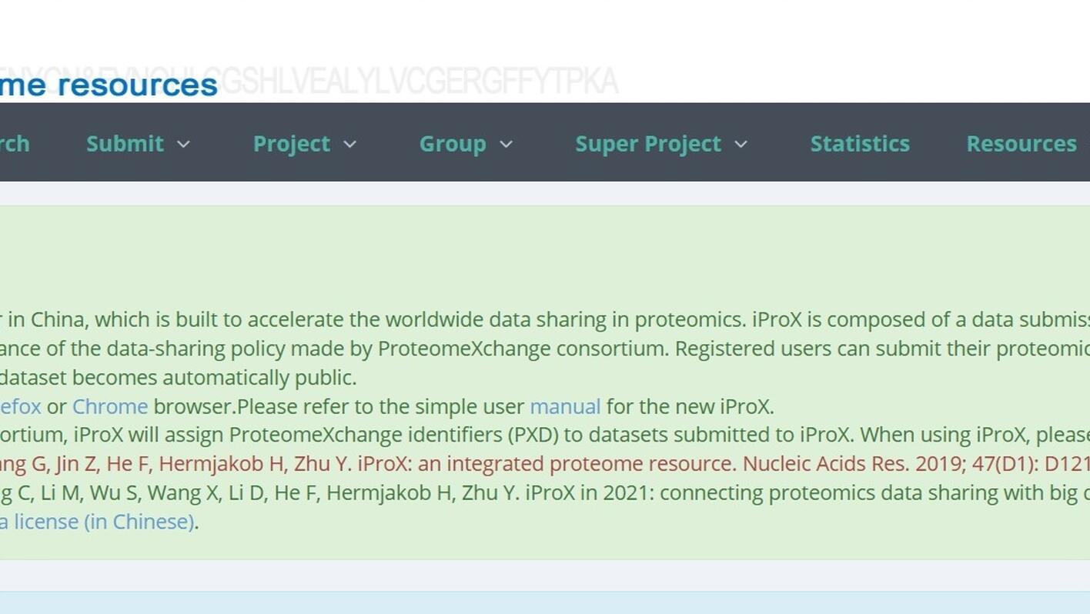Click the proteome resources logo text

point(108,85)
